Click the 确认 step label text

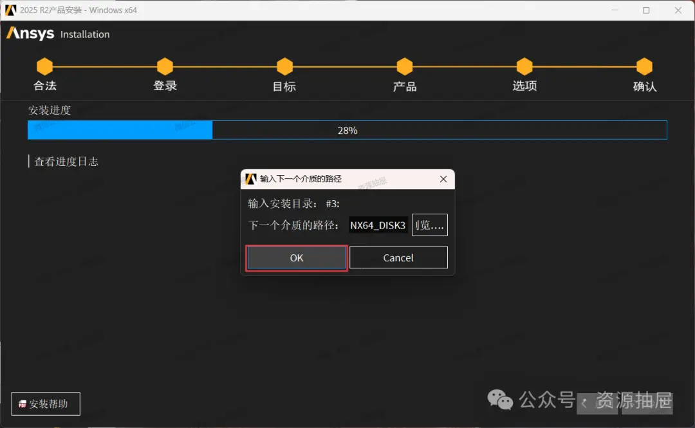coord(644,86)
